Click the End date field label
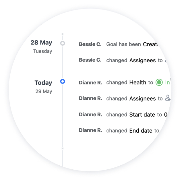 141,131
